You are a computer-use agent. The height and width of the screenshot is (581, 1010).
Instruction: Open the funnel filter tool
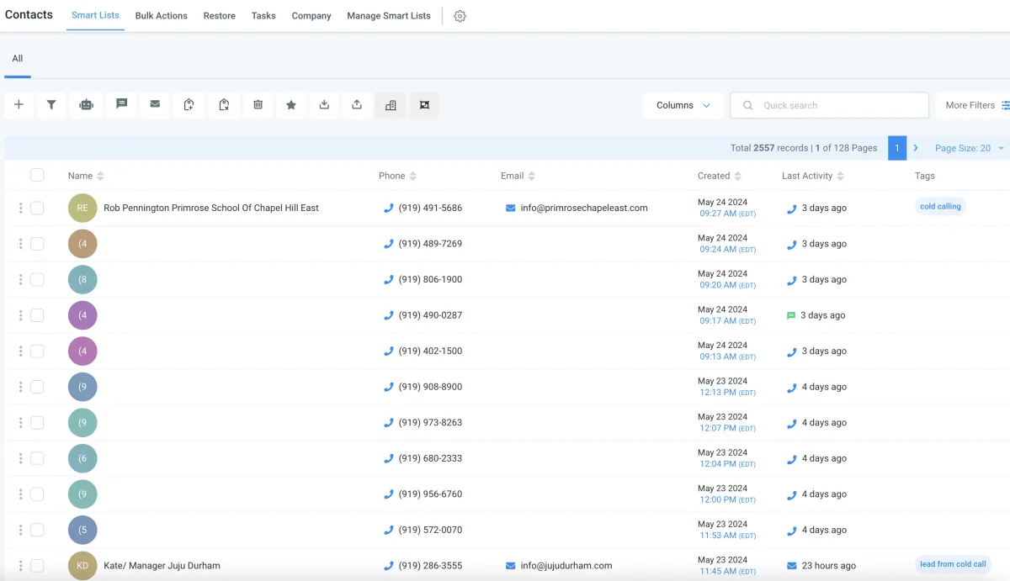tap(51, 105)
